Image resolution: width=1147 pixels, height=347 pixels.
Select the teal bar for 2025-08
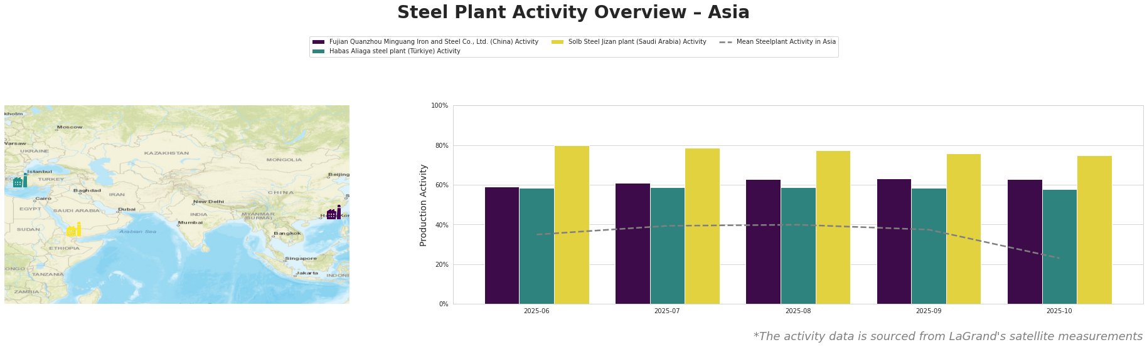point(798,246)
